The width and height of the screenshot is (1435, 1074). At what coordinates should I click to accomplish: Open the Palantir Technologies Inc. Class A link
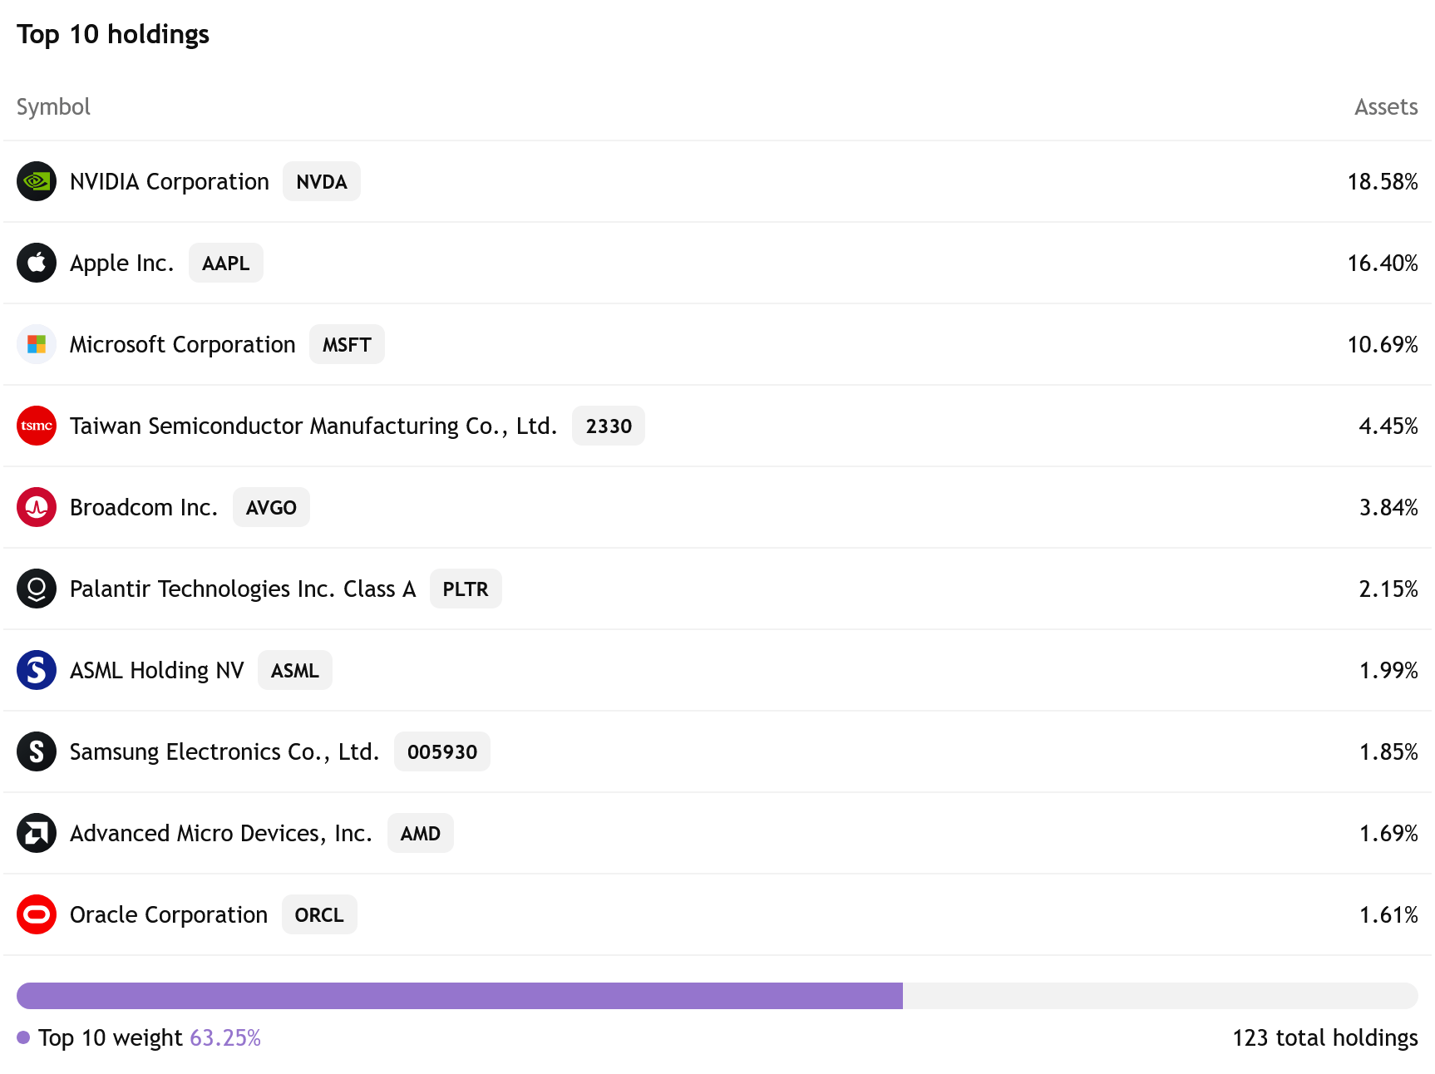(x=242, y=589)
